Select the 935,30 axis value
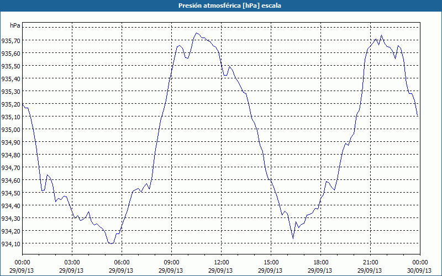The height and width of the screenshot is (276, 442). click(x=10, y=92)
